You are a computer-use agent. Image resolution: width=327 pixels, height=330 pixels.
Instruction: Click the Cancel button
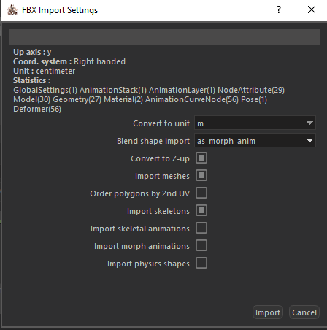coord(304,312)
